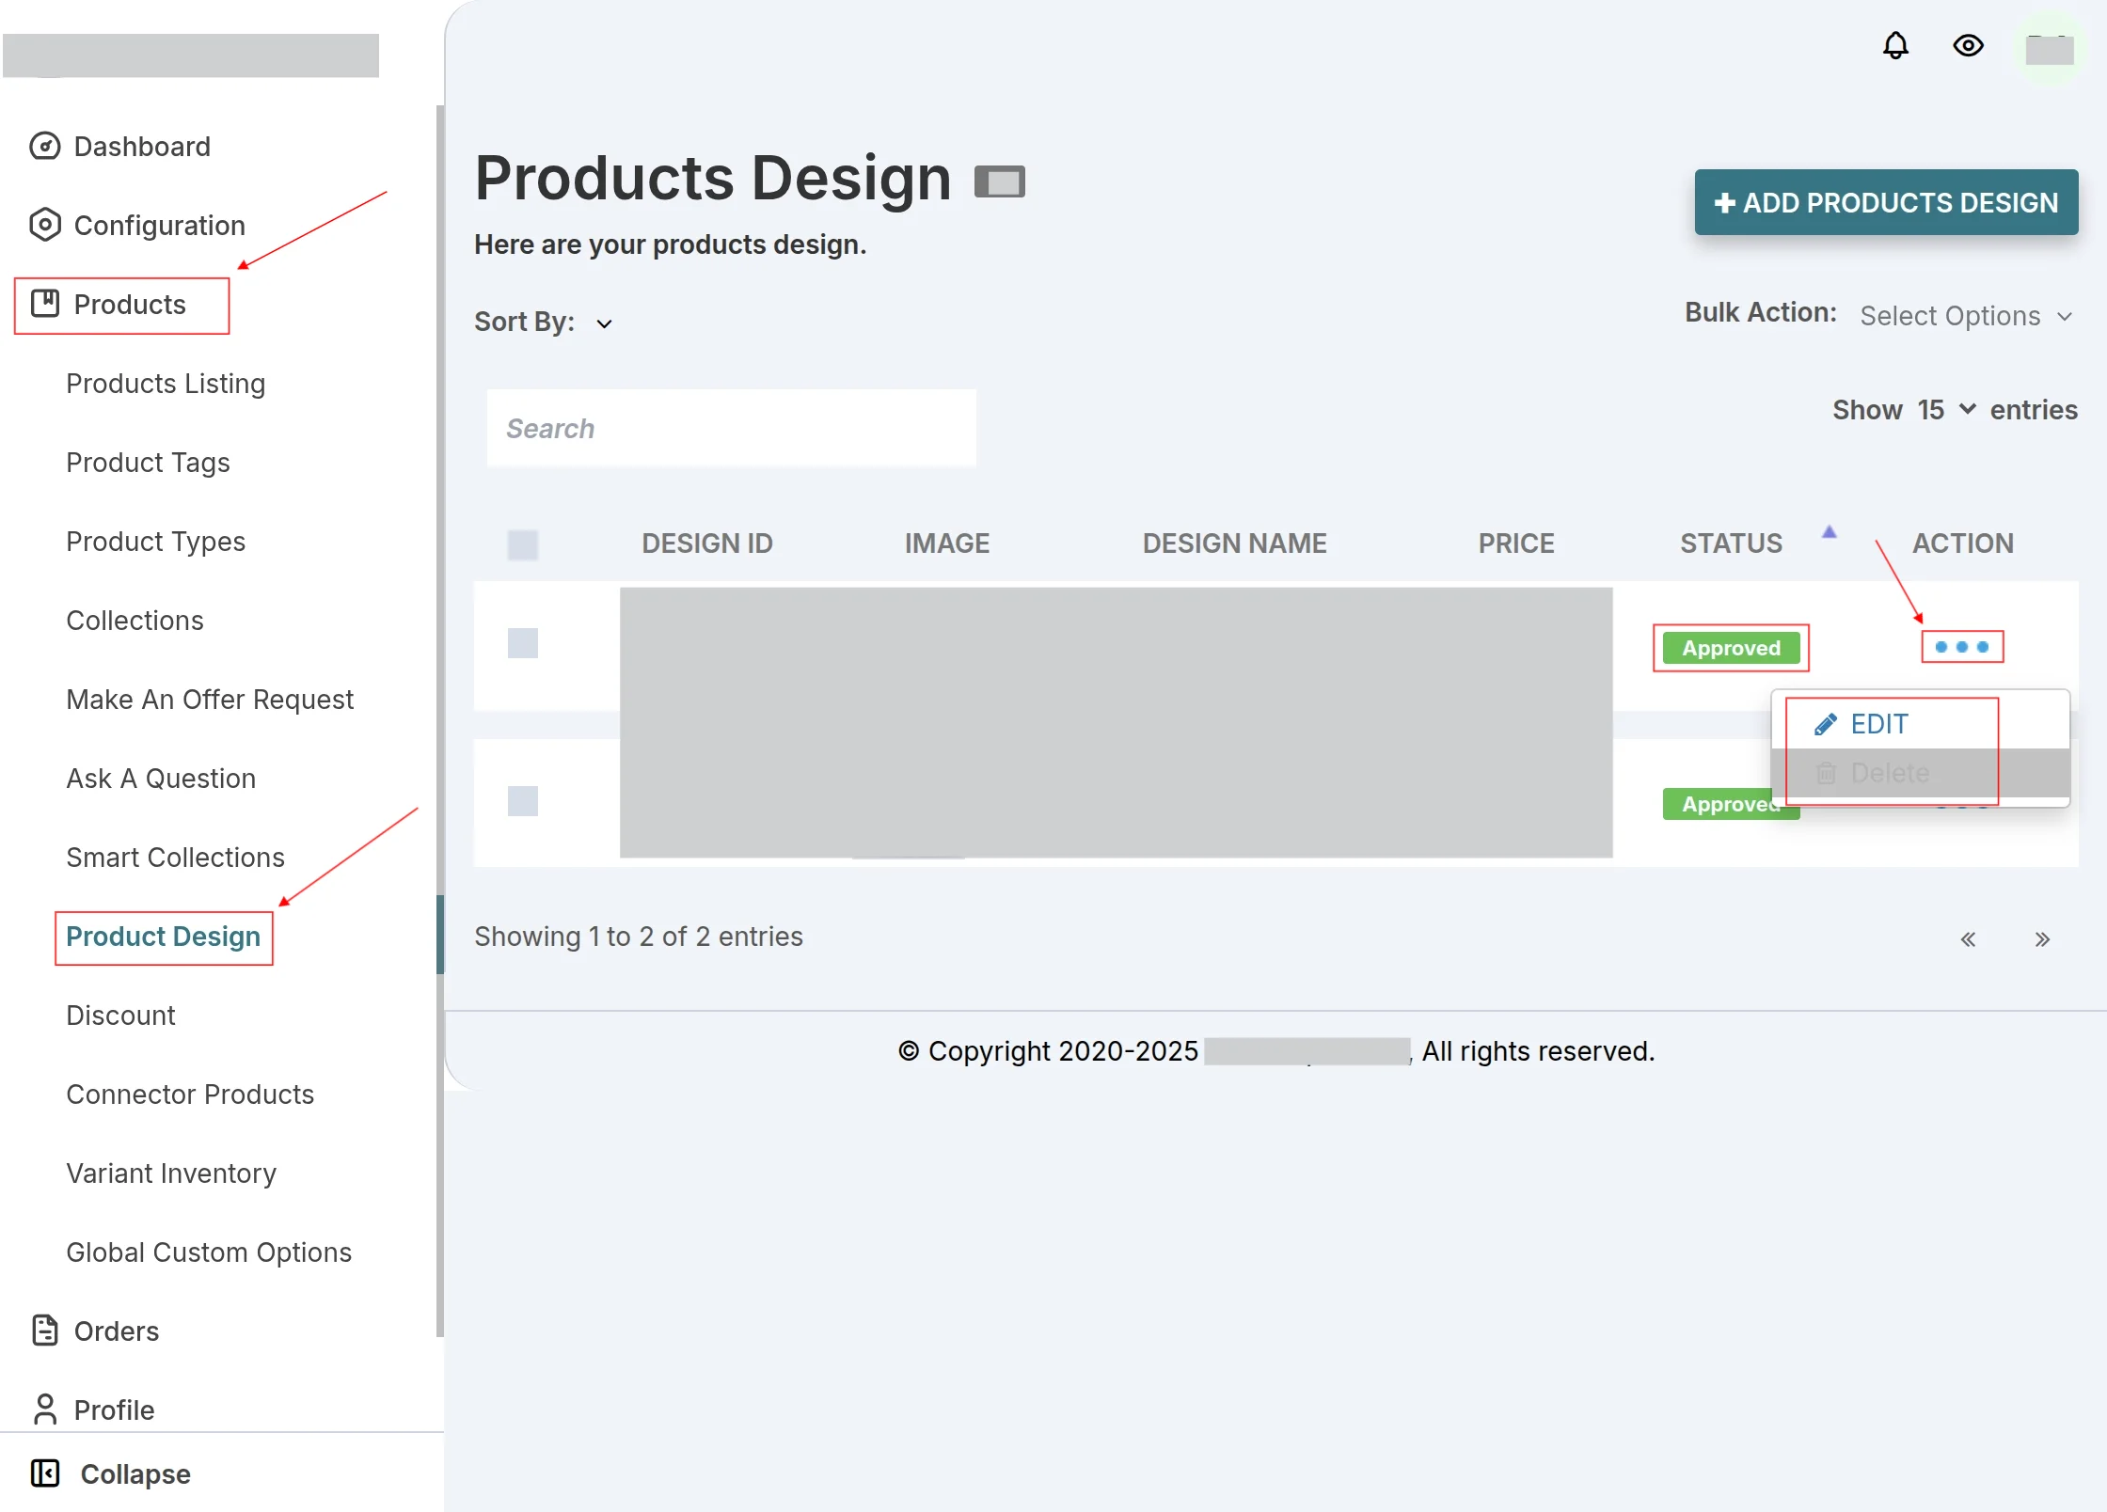This screenshot has width=2107, height=1512.
Task: Click the video icon beside Products Design title
Action: pos(999,181)
